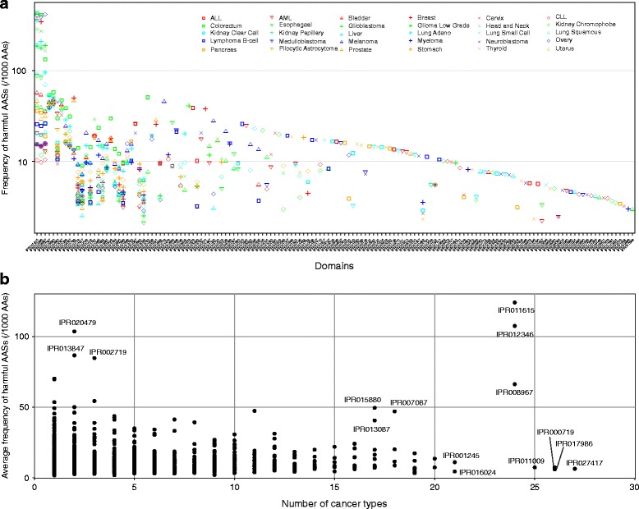Click the 25 x-axis tick in panel b
This screenshot has width=639, height=509.
(534, 487)
